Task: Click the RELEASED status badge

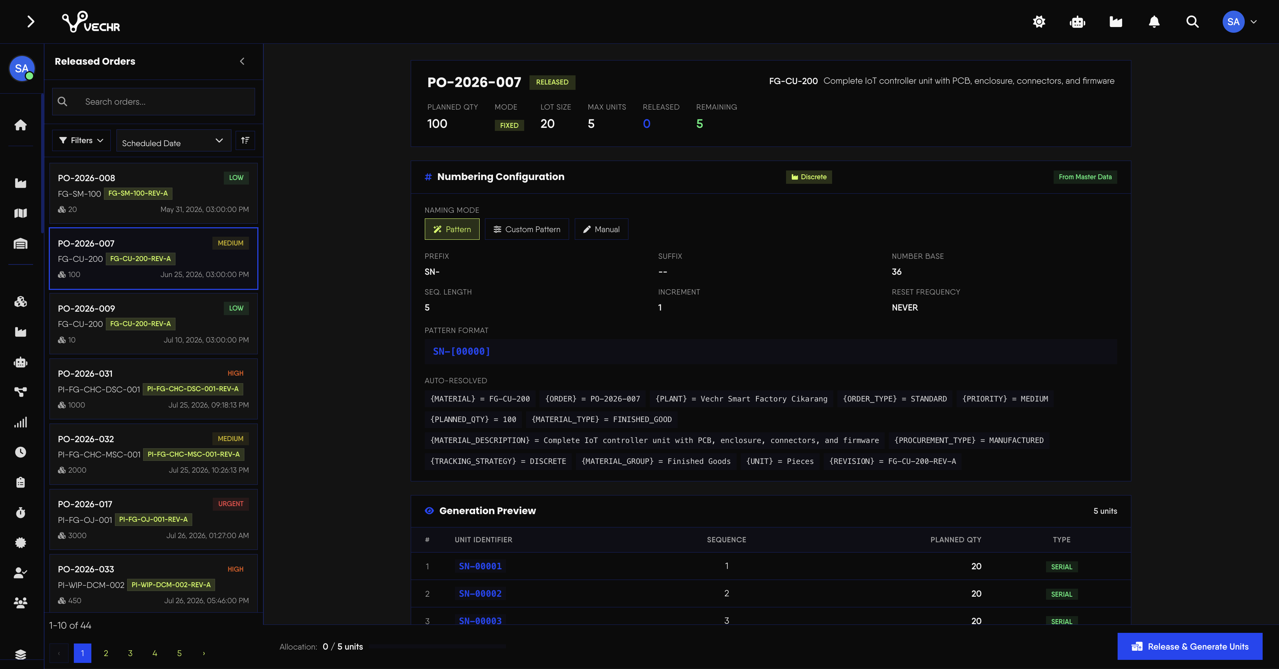Action: (552, 82)
